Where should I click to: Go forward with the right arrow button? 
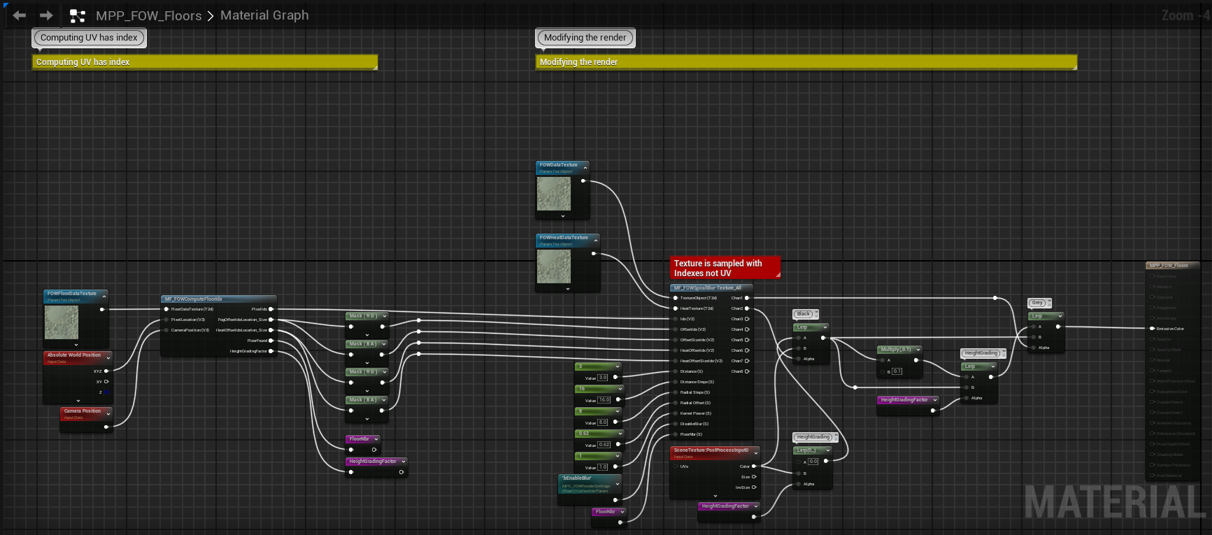click(46, 15)
